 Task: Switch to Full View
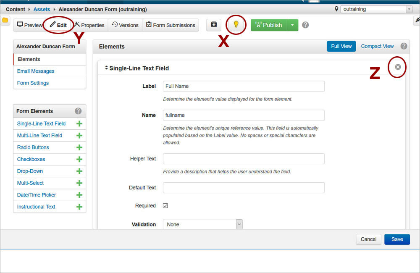tap(341, 46)
